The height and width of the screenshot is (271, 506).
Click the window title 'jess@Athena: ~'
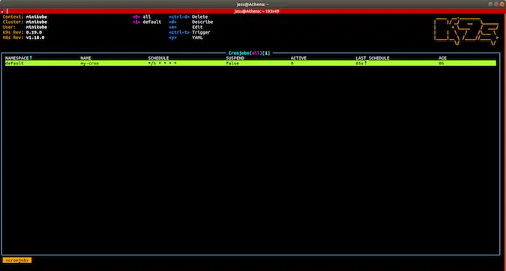pos(253,4)
